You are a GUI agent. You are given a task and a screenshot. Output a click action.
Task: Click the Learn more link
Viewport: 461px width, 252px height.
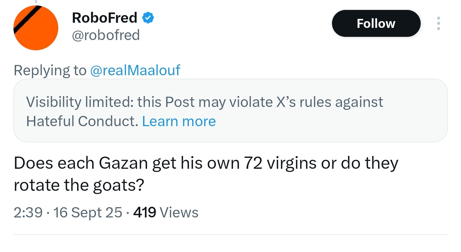[x=179, y=121]
